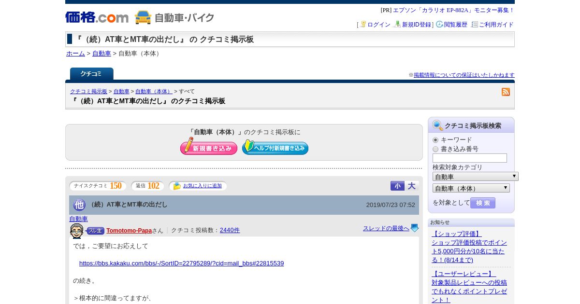Click the 2440件 post count link
580x304 pixels.
coord(230,230)
